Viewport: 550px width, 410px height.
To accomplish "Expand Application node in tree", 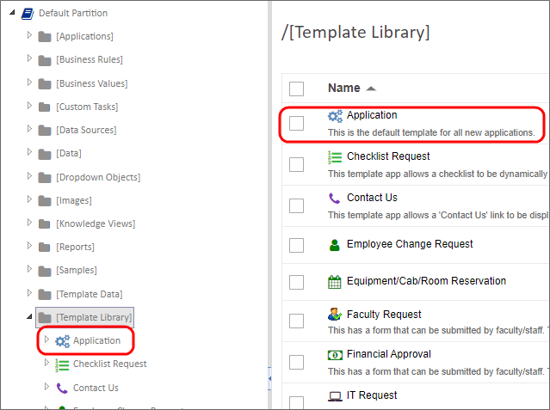I will click(x=46, y=340).
